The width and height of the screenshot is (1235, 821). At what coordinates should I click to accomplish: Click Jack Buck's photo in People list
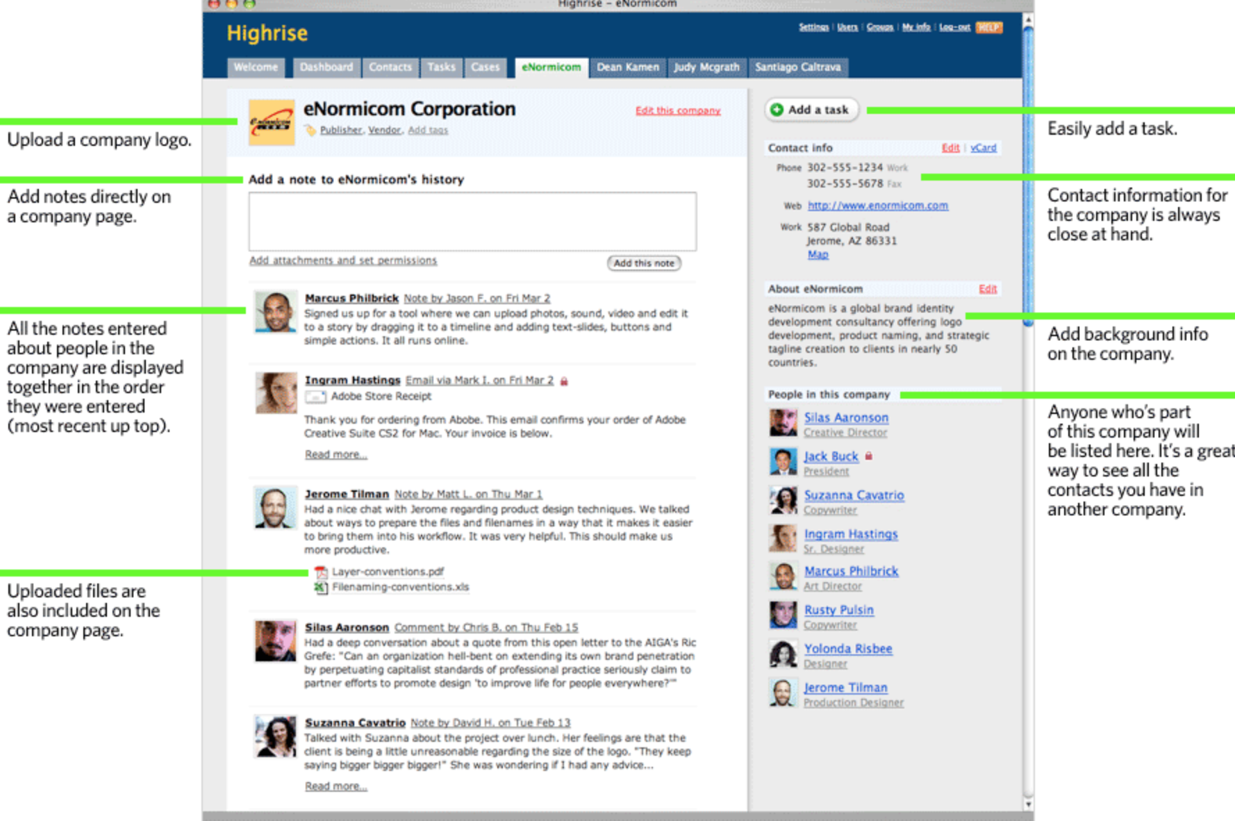tap(783, 462)
